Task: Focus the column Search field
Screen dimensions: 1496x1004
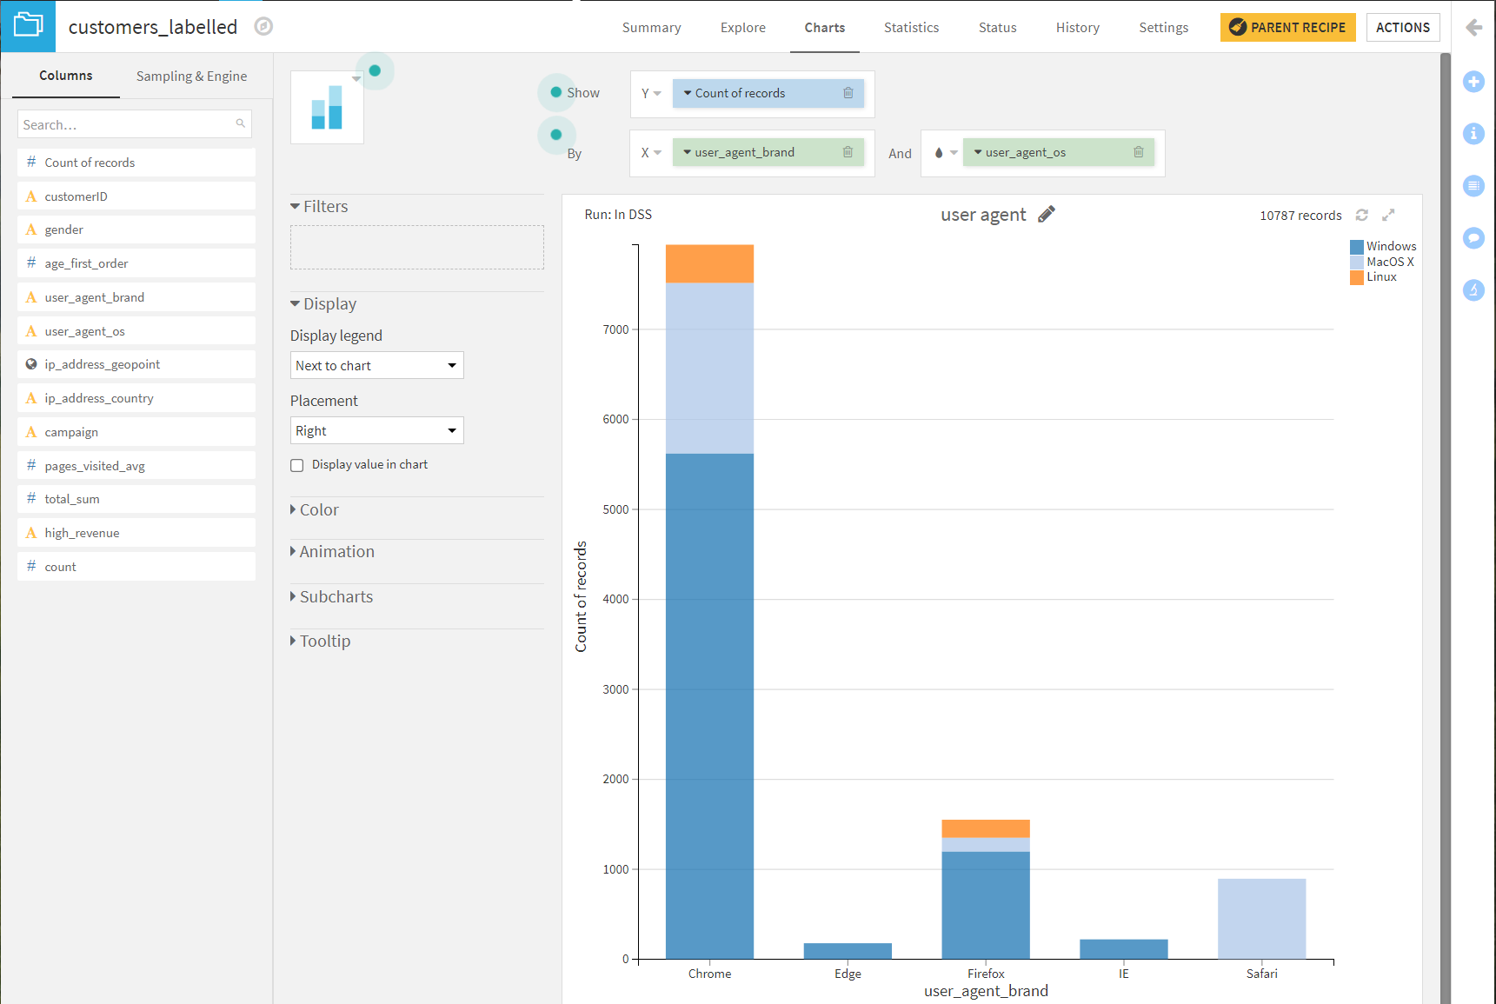Action: point(135,124)
